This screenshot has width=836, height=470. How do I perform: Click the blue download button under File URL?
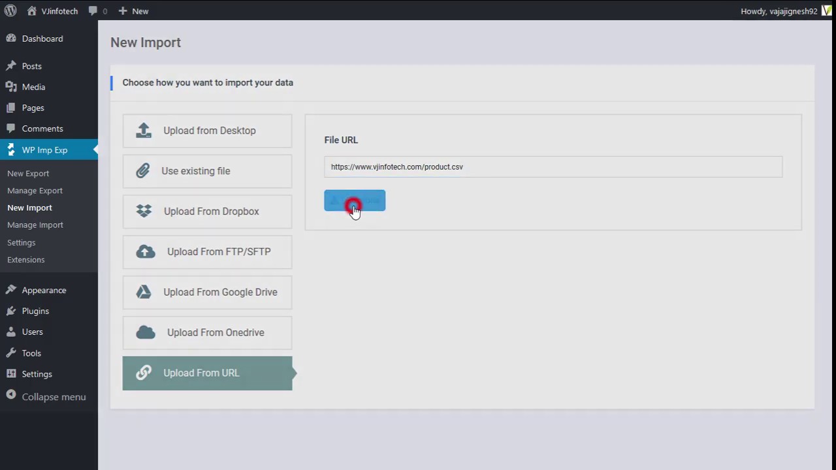point(355,200)
